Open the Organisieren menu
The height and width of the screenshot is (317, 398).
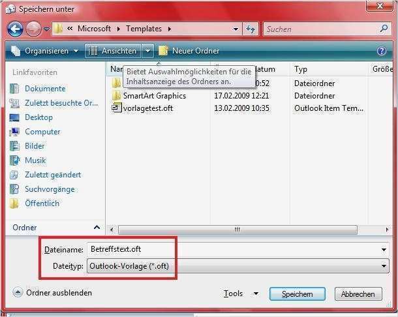point(44,51)
